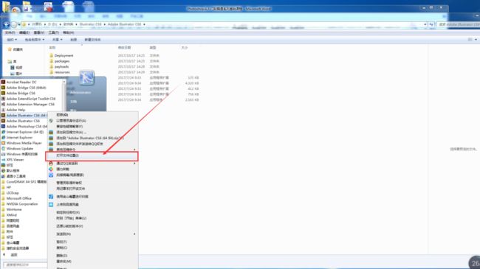Click New folder toolbar button
Viewport: 480px width, 269px height.
[92, 40]
